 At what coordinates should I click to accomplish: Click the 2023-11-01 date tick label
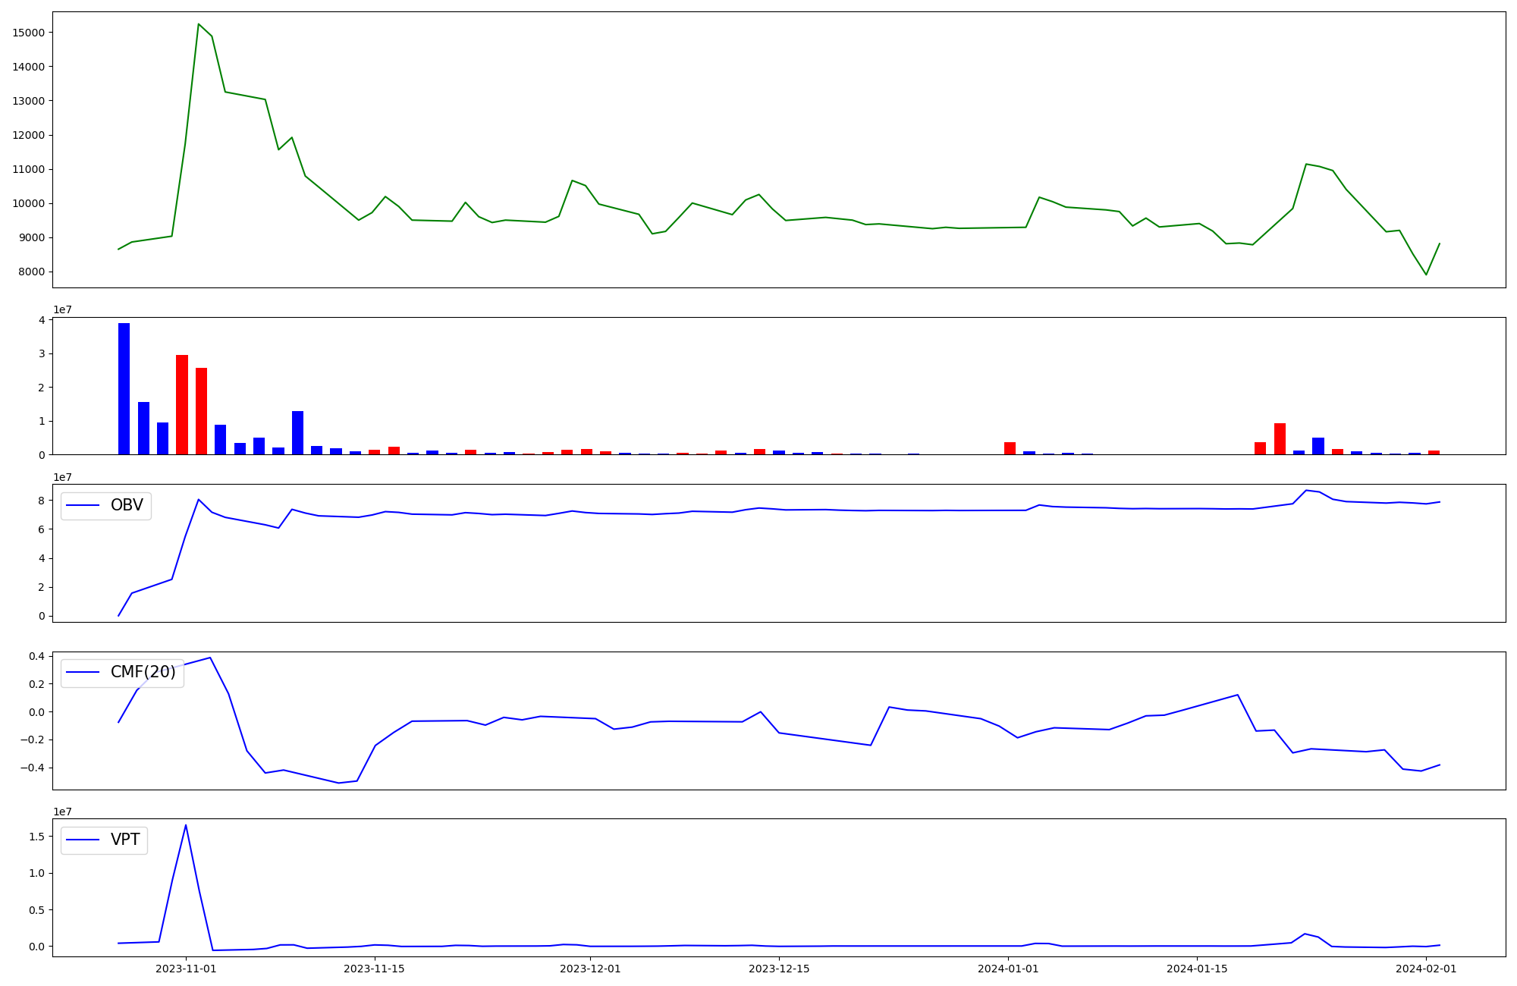(186, 969)
